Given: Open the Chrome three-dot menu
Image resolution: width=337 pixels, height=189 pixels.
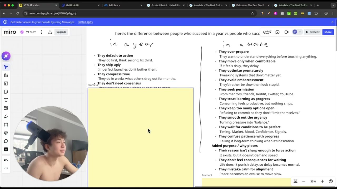Looking at the screenshot, I should 333,13.
